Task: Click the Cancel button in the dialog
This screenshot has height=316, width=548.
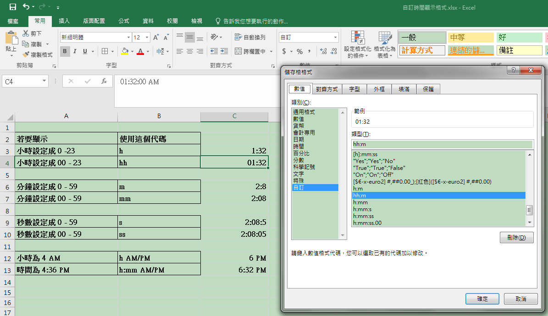Action: tap(521, 299)
